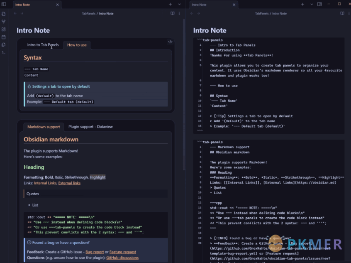The width and height of the screenshot is (351, 263).
Task: Click source line '### Heading'
Action: pyautogui.click(x=221, y=172)
